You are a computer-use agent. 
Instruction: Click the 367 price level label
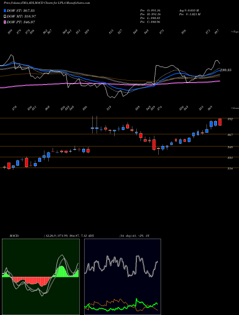click(230, 135)
